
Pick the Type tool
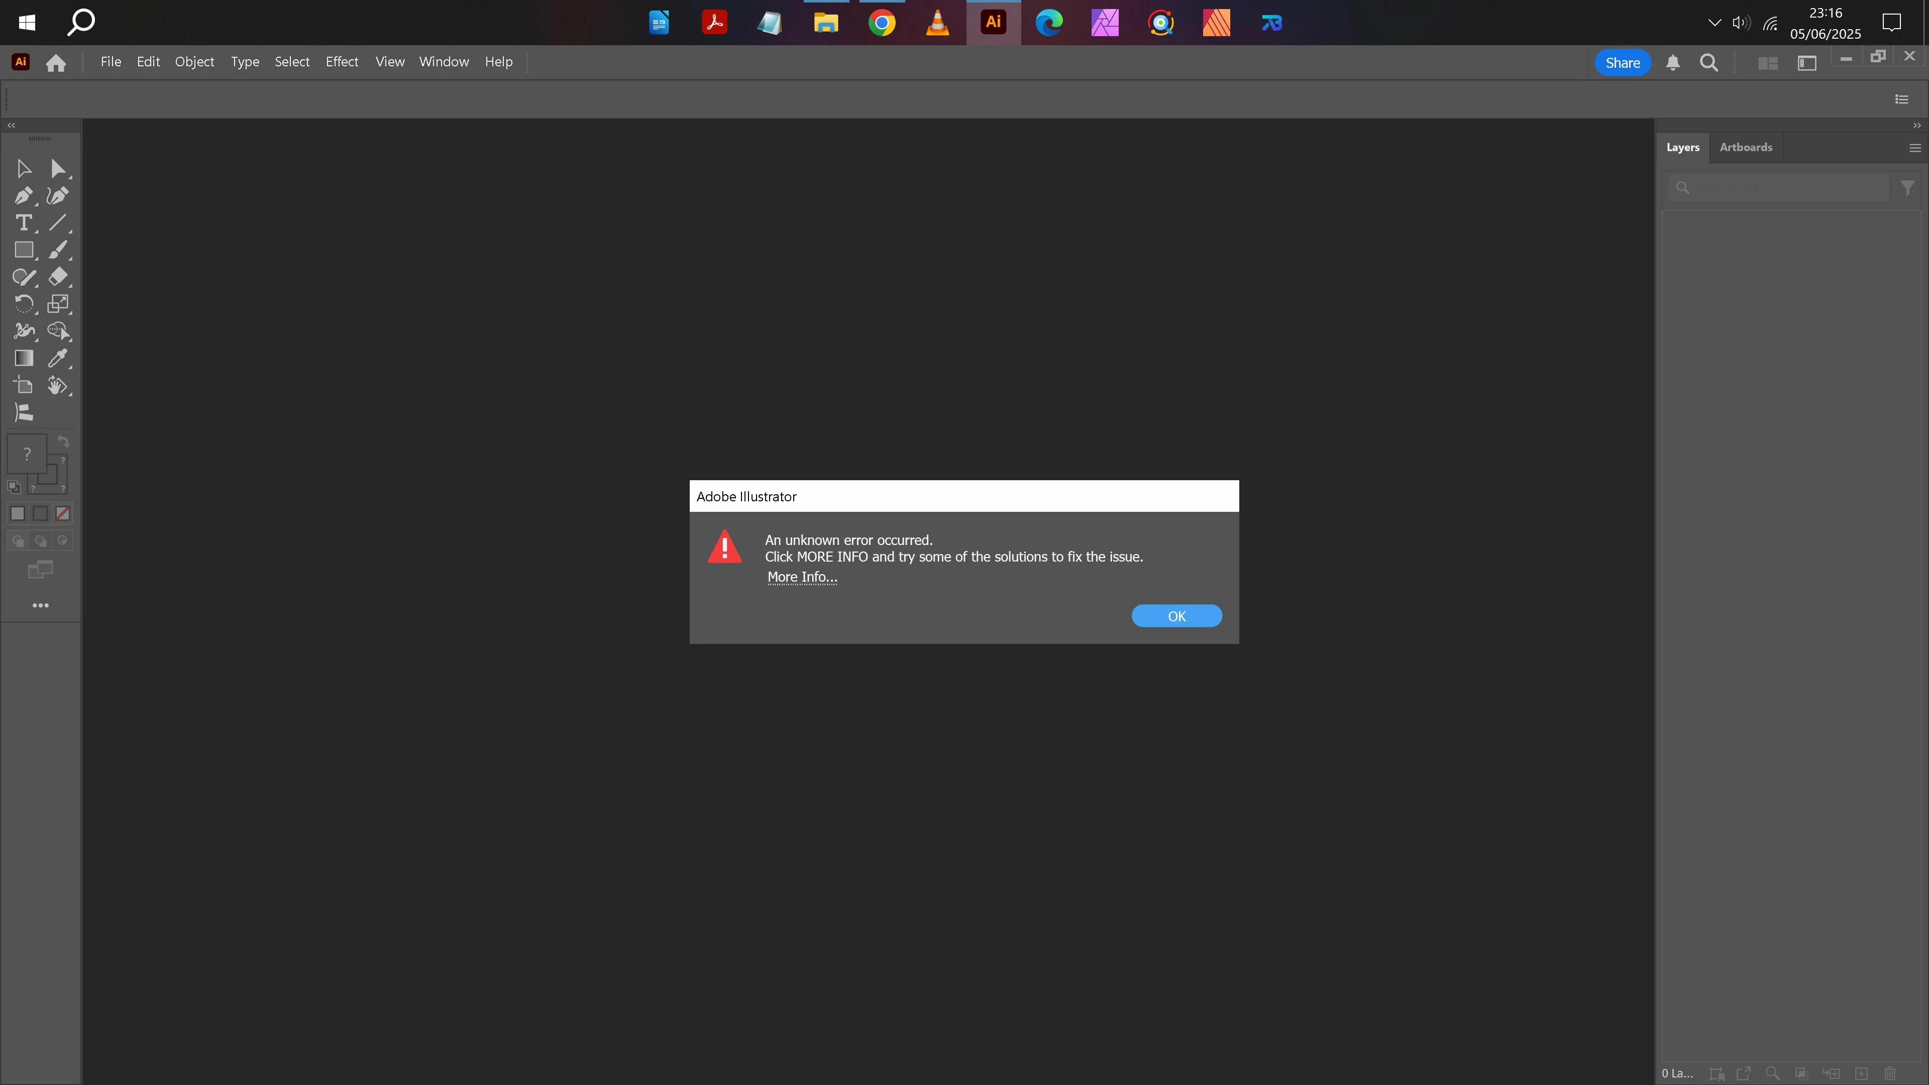click(x=23, y=223)
